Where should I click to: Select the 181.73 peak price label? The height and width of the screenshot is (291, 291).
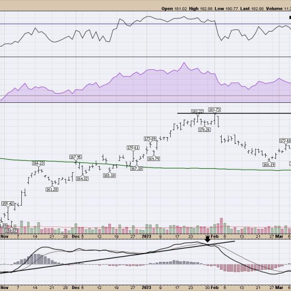[x=214, y=110]
